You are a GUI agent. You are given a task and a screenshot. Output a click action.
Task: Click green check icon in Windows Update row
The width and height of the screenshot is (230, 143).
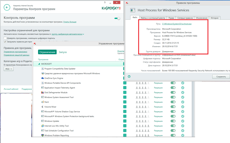(183, 121)
